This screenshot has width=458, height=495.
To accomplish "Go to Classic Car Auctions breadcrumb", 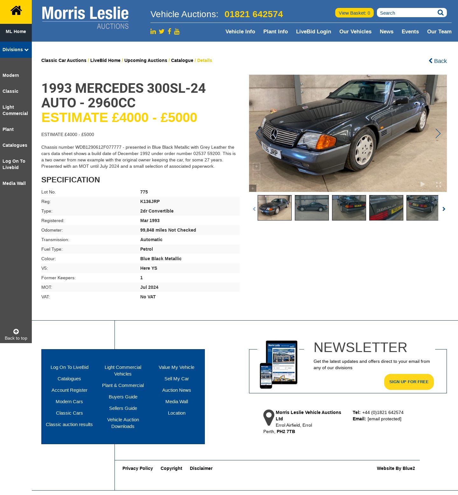I will pos(64,60).
